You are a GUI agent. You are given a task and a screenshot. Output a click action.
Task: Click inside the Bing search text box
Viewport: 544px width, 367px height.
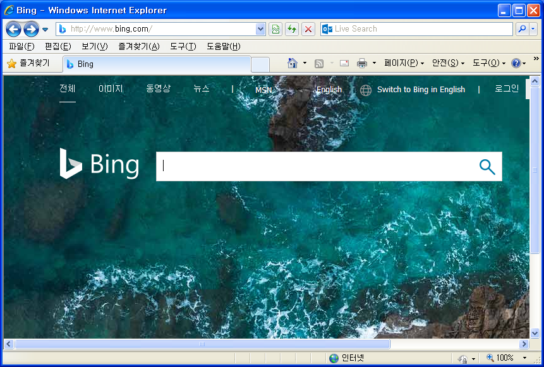click(x=316, y=166)
